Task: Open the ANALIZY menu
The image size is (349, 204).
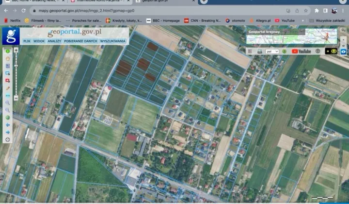Action: (54, 41)
